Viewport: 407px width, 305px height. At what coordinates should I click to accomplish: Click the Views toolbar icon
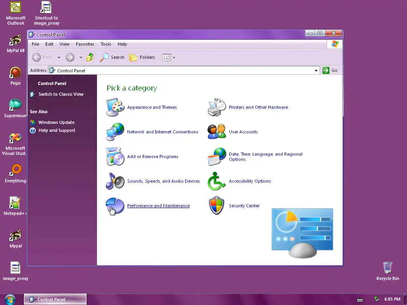coord(167,57)
